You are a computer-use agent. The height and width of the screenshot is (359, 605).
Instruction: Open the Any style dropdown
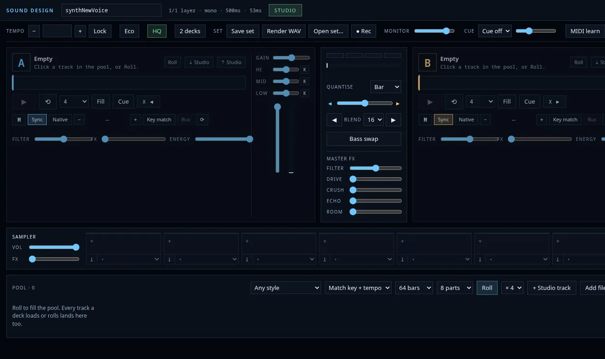(286, 288)
